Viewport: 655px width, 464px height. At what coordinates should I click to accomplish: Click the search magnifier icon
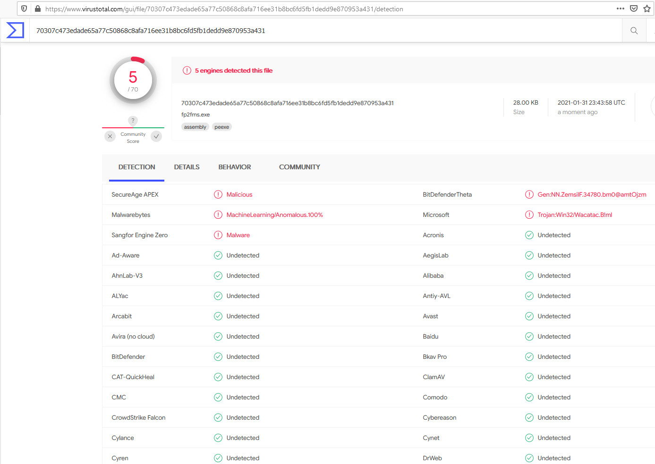pos(634,31)
